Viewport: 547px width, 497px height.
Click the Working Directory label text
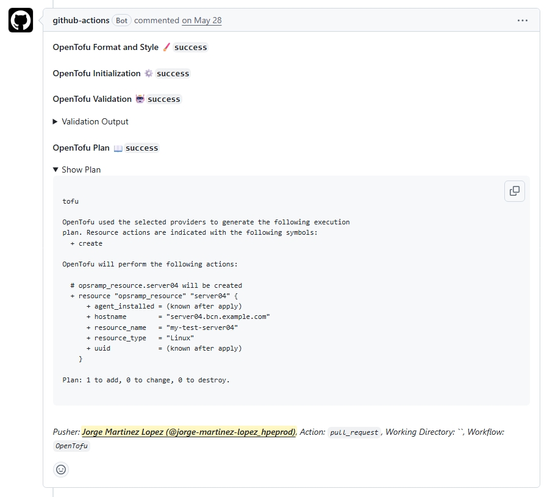click(420, 432)
